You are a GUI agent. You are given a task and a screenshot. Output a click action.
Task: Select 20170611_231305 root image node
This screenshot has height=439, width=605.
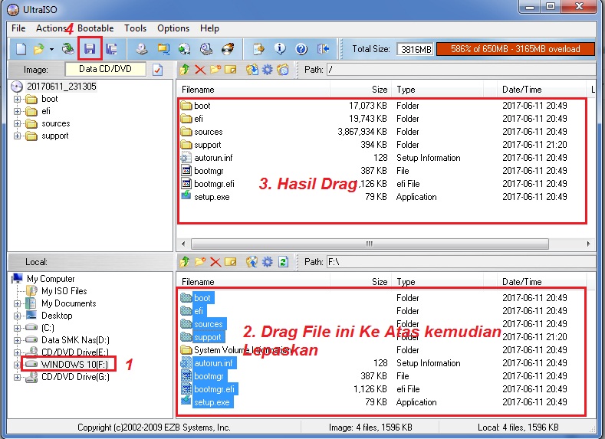coord(61,87)
